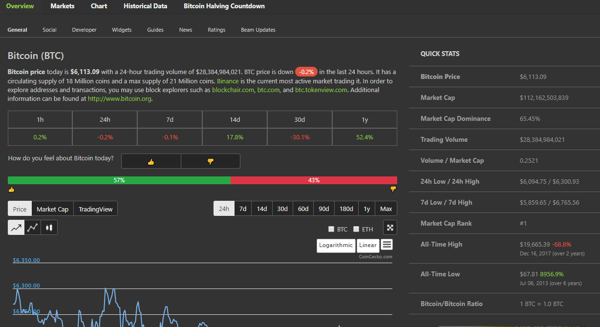Viewport: 600px width, 327px height.
Task: Enable the ETH checkbox
Action: click(x=356, y=229)
